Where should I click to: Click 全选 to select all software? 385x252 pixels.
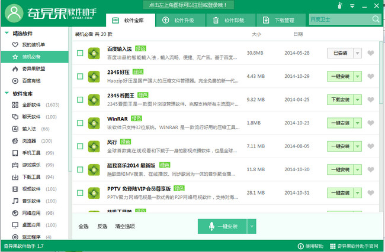pos(84,226)
